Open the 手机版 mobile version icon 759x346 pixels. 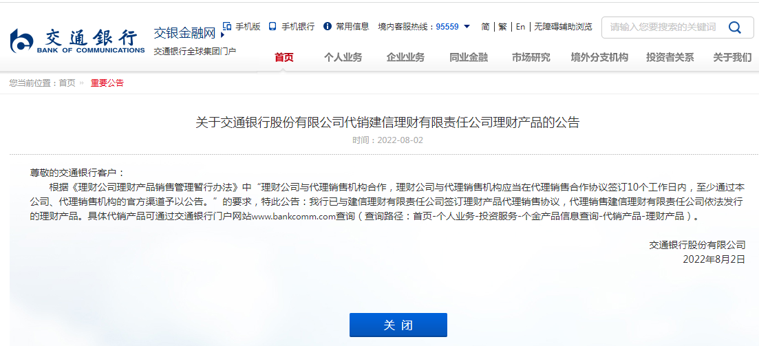click(226, 26)
